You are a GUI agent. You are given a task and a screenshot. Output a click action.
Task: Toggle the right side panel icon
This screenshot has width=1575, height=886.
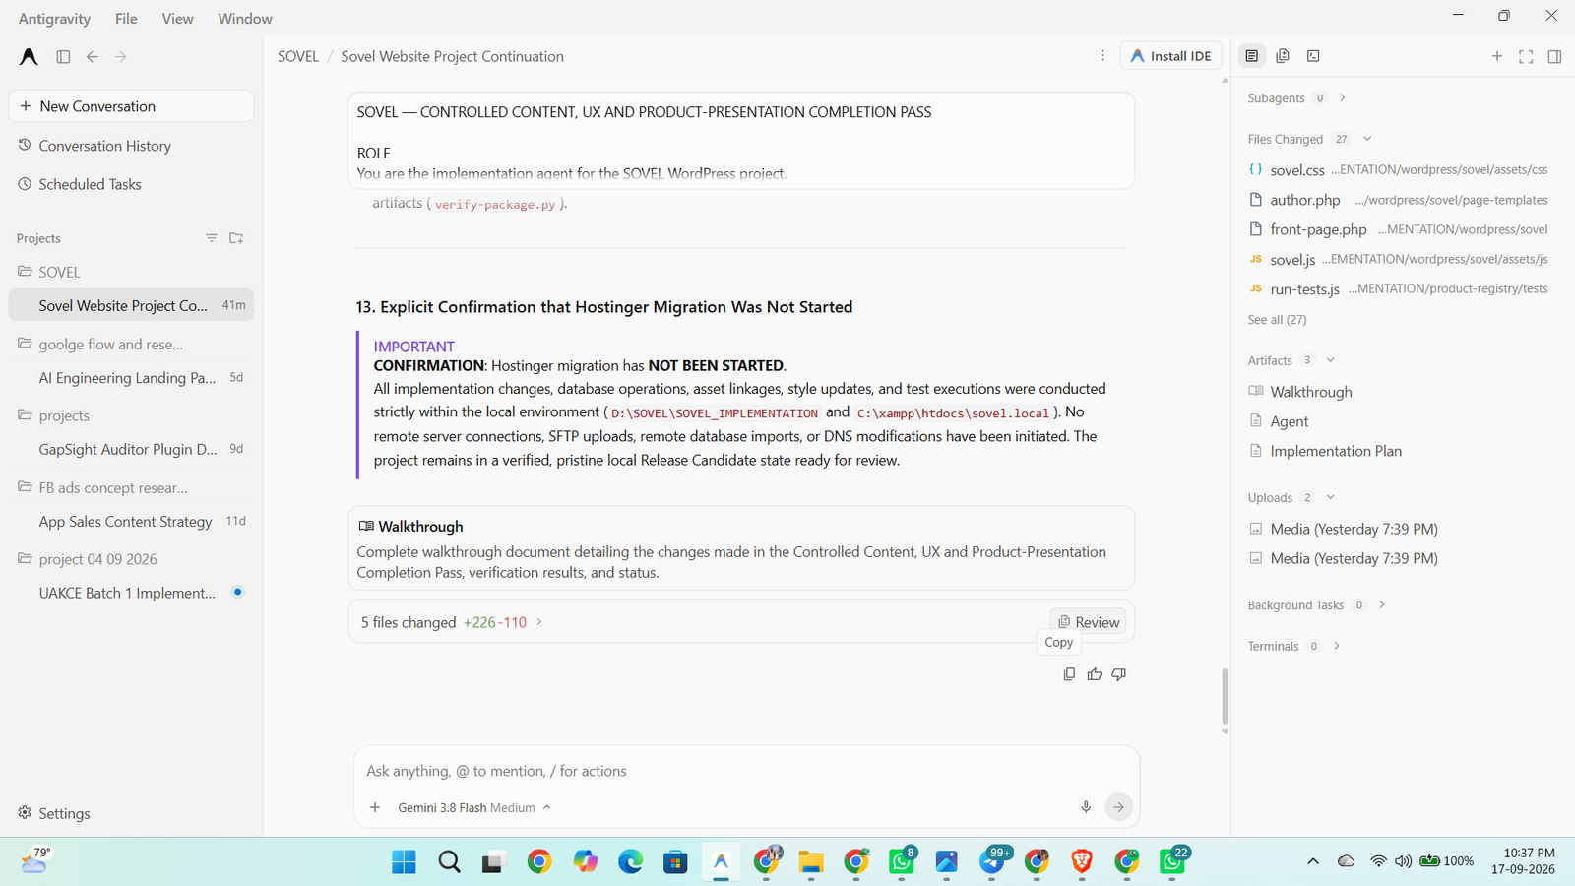coord(1555,56)
